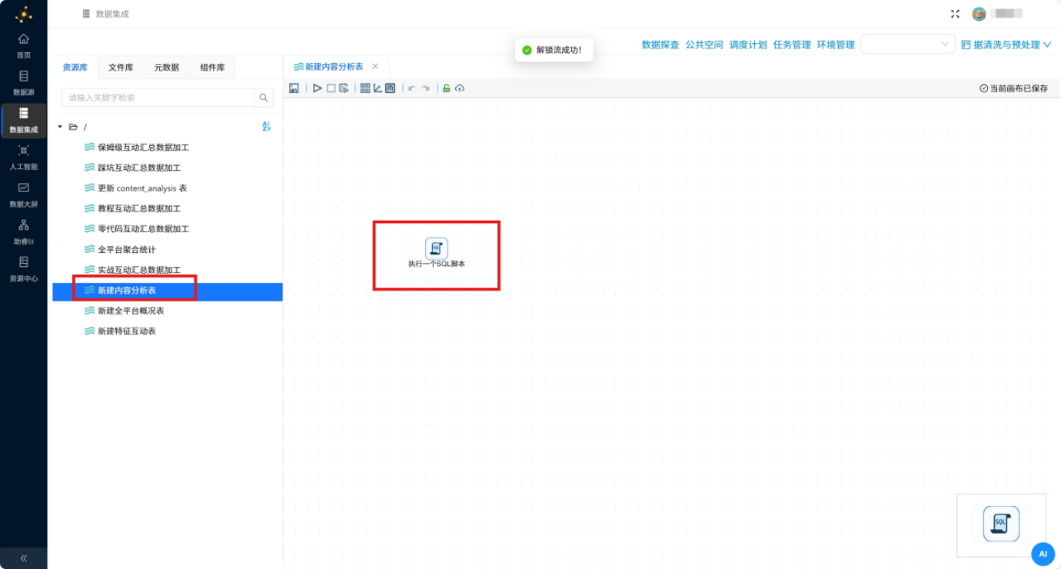1061x569 pixels.
Task: Click the user avatar at top right
Action: coord(979,14)
